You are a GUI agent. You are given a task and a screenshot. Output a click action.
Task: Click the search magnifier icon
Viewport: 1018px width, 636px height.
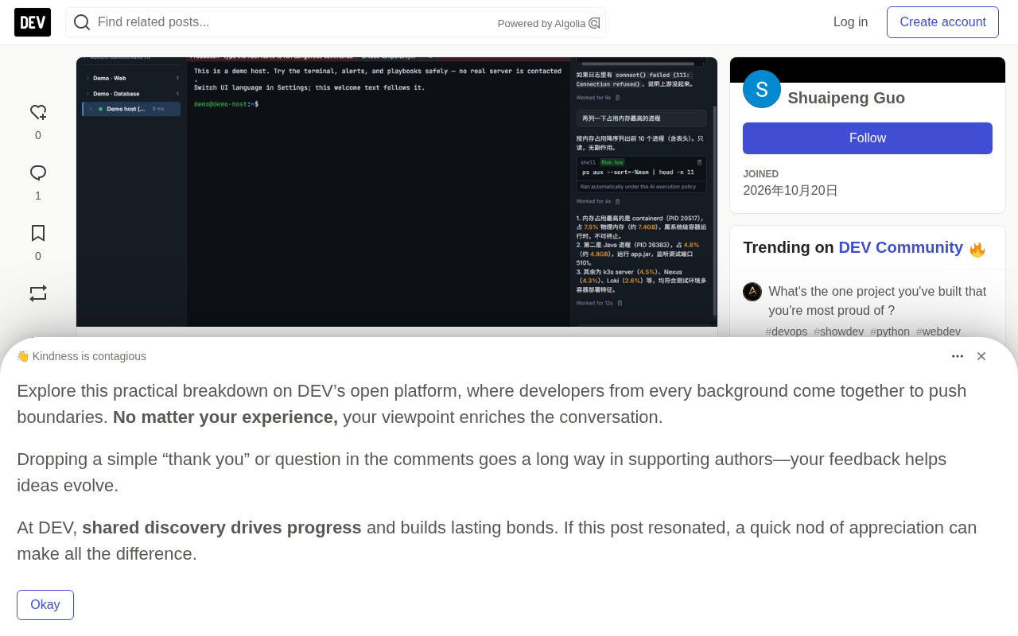pyautogui.click(x=82, y=22)
